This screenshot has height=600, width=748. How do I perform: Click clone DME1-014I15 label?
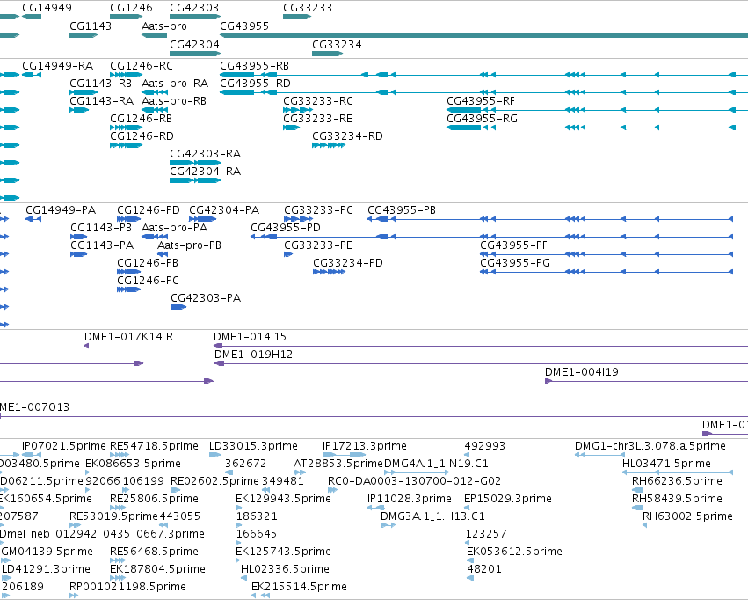(x=250, y=337)
